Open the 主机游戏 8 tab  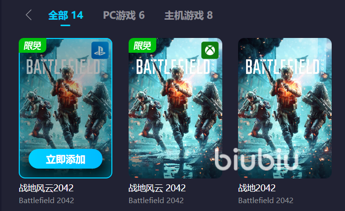point(189,15)
